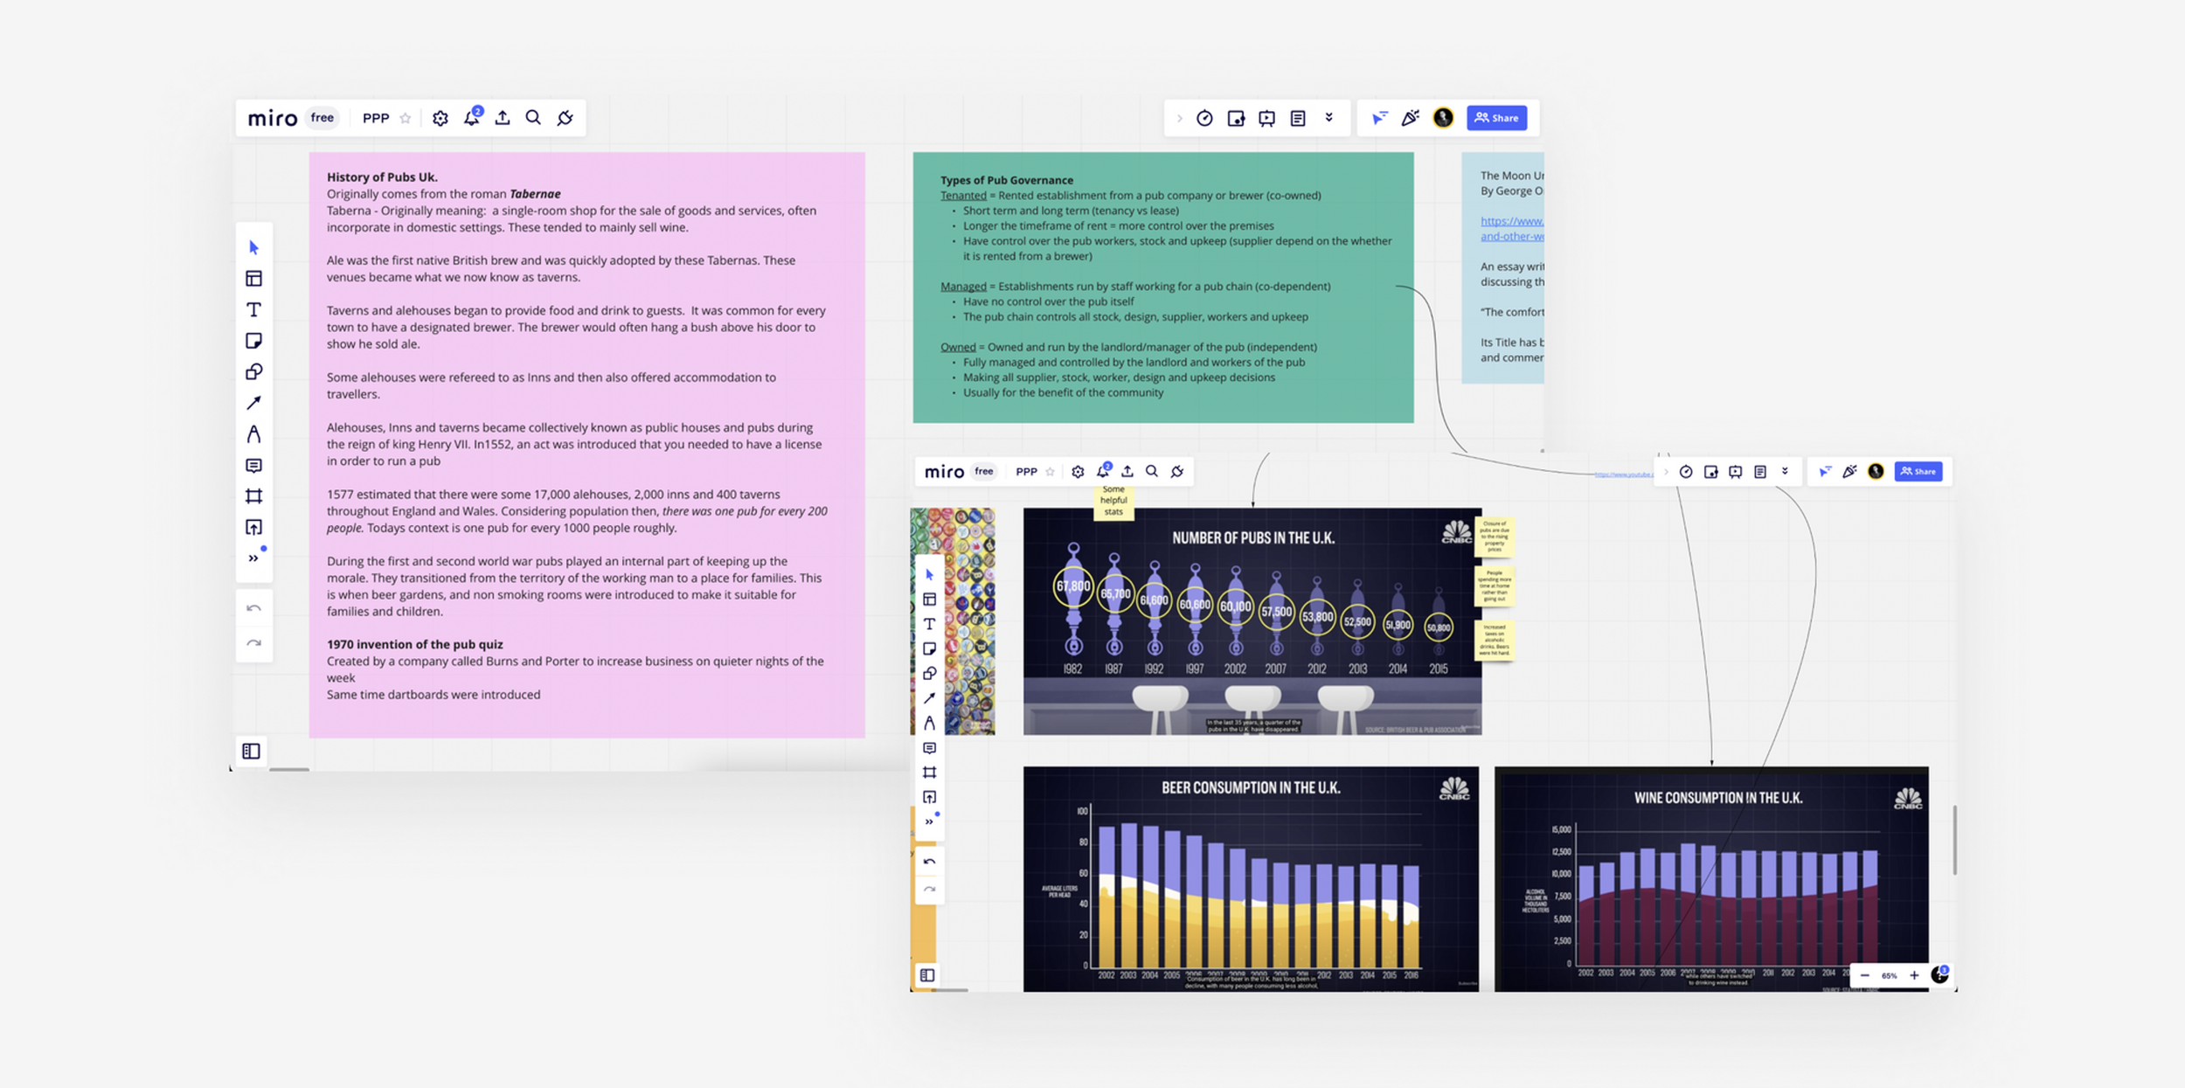Expand double-chevron apps menu in top-right toolbar
This screenshot has width=2185, height=1088.
(1329, 118)
